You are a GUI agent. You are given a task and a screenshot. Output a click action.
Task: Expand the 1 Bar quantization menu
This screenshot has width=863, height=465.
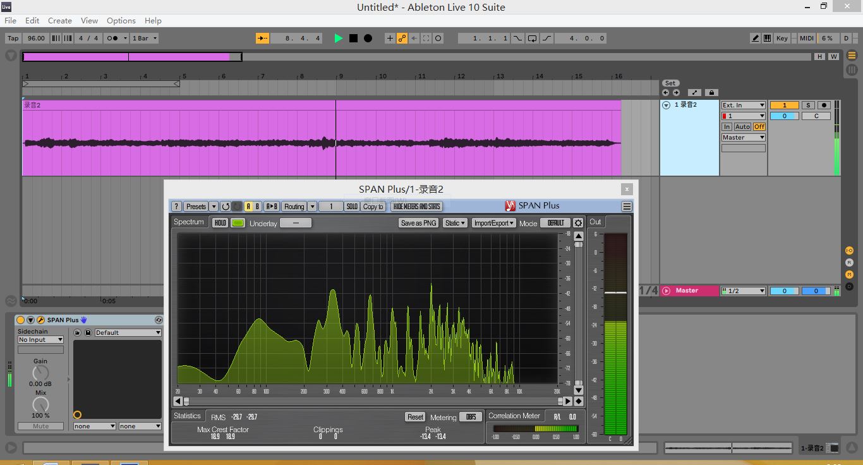point(144,39)
